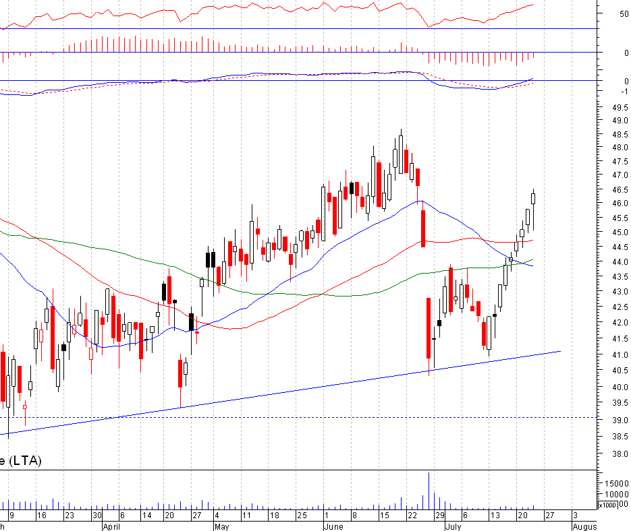Image resolution: width=631 pixels, height=531 pixels.
Task: Click the 41.0 price axis label
Action: [x=620, y=355]
